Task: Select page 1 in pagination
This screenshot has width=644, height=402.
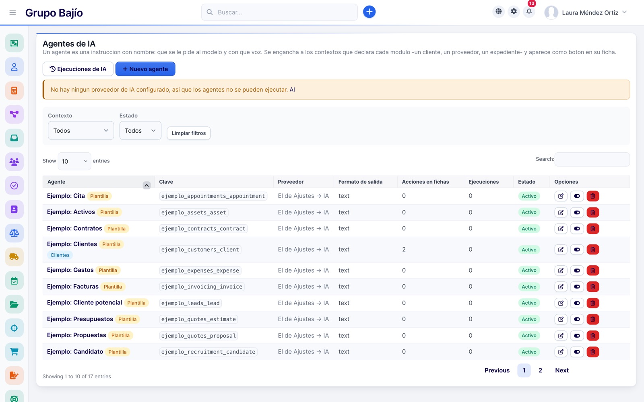Action: (524, 370)
